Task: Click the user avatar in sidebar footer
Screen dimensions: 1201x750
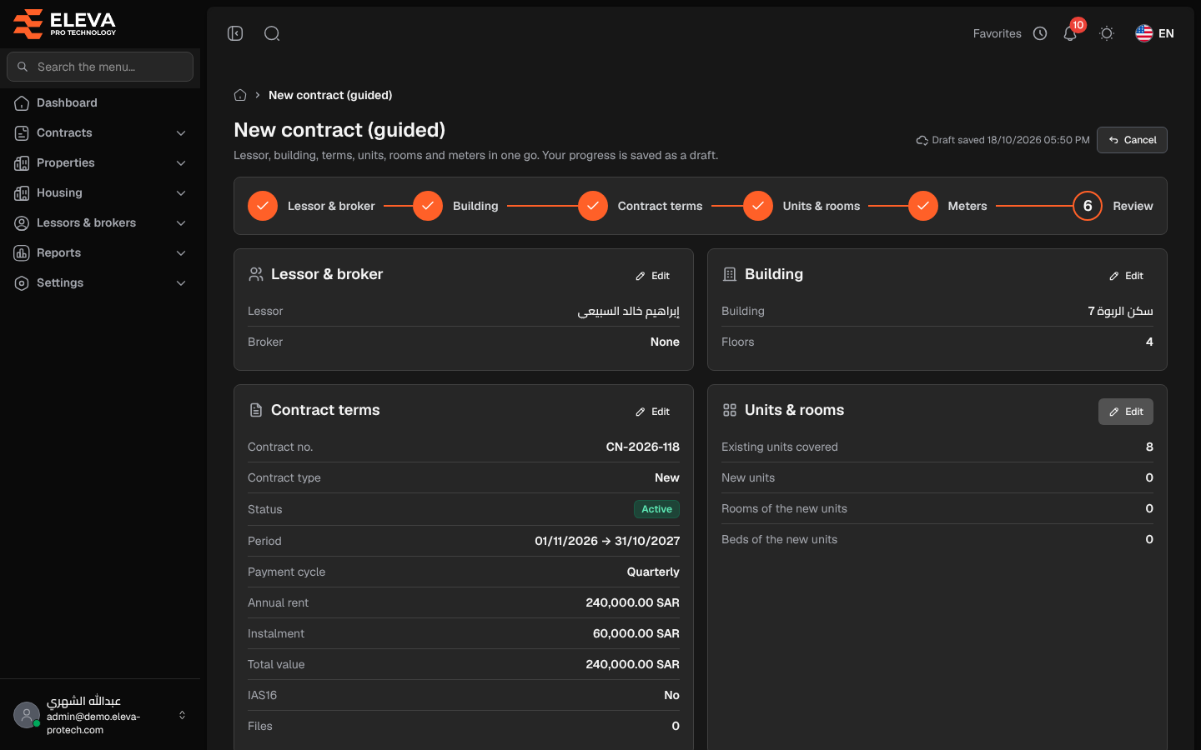Action: coord(27,715)
